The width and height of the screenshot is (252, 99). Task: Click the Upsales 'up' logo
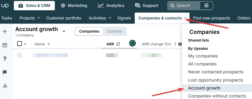point(5,6)
